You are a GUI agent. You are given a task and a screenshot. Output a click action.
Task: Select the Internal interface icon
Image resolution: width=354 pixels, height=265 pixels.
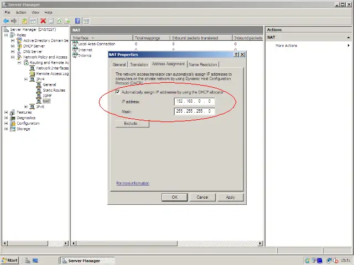pyautogui.click(x=75, y=55)
